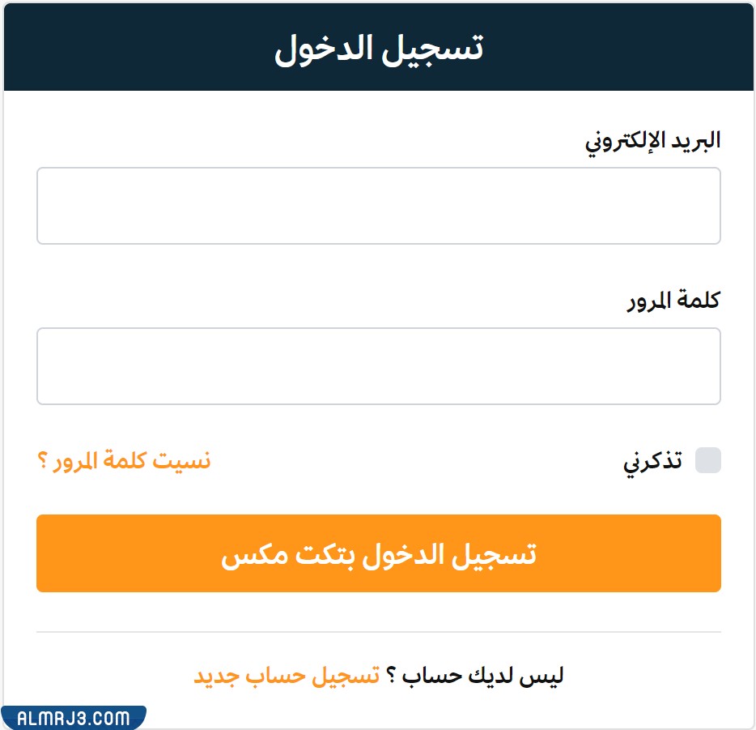The height and width of the screenshot is (730, 756).
Task: Submit the form via the orange login button
Action: (377, 553)
